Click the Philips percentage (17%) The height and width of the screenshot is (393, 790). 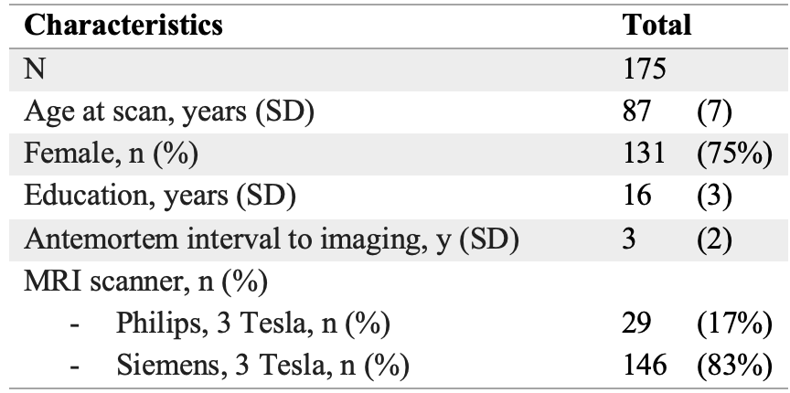click(728, 323)
